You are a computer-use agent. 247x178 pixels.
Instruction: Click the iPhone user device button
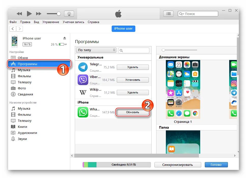tap(123, 29)
